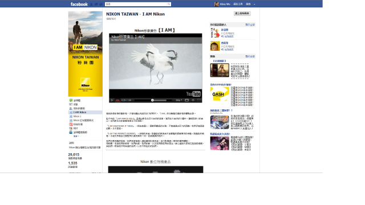The image size is (365, 205).
Task: Click second item in blue top bar
Action: 238,4
